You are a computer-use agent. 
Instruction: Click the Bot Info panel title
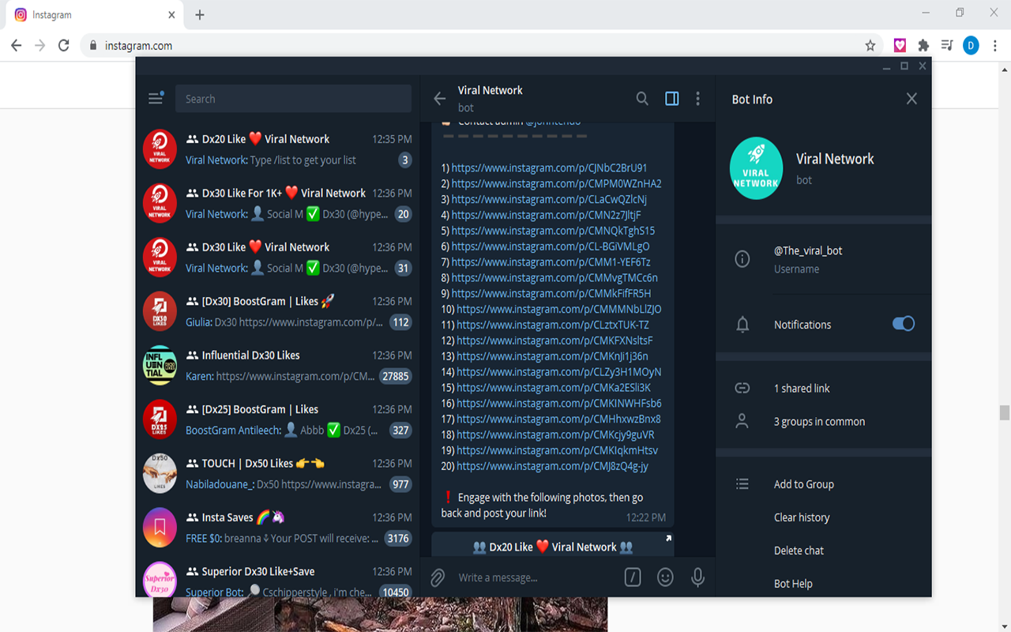(752, 99)
